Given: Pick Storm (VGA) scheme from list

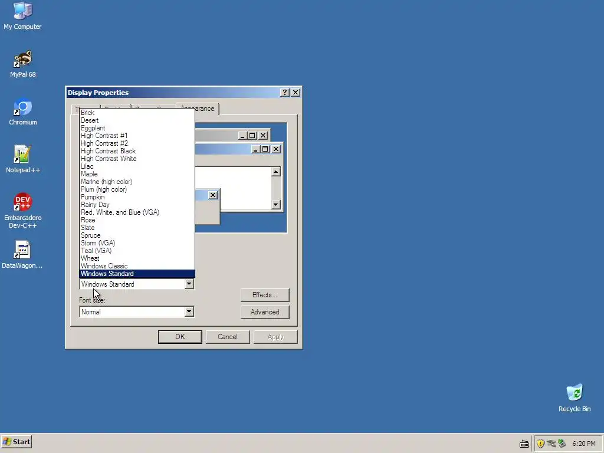Looking at the screenshot, I should tap(137, 243).
